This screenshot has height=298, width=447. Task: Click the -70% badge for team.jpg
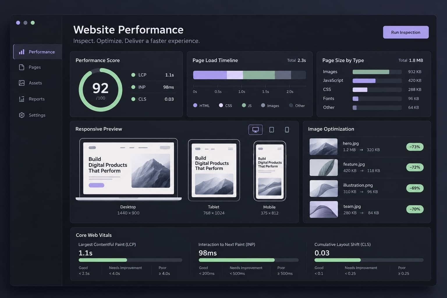pos(415,209)
